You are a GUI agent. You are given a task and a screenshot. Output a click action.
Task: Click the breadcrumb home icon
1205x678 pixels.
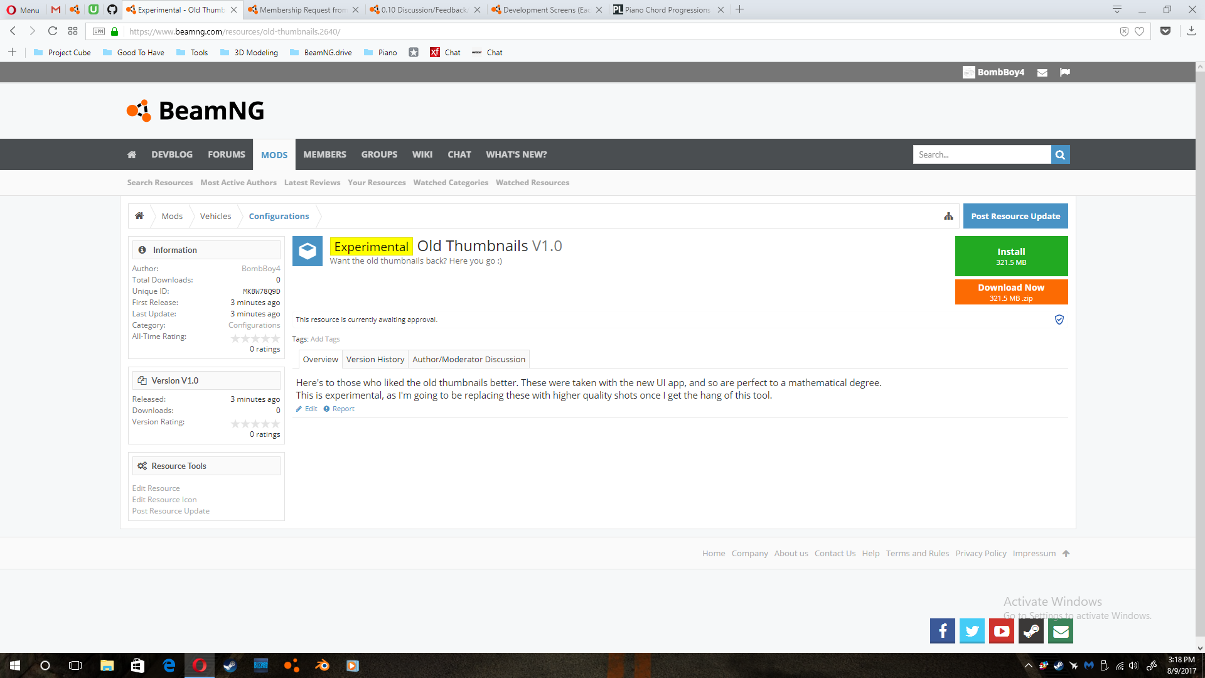coord(139,216)
